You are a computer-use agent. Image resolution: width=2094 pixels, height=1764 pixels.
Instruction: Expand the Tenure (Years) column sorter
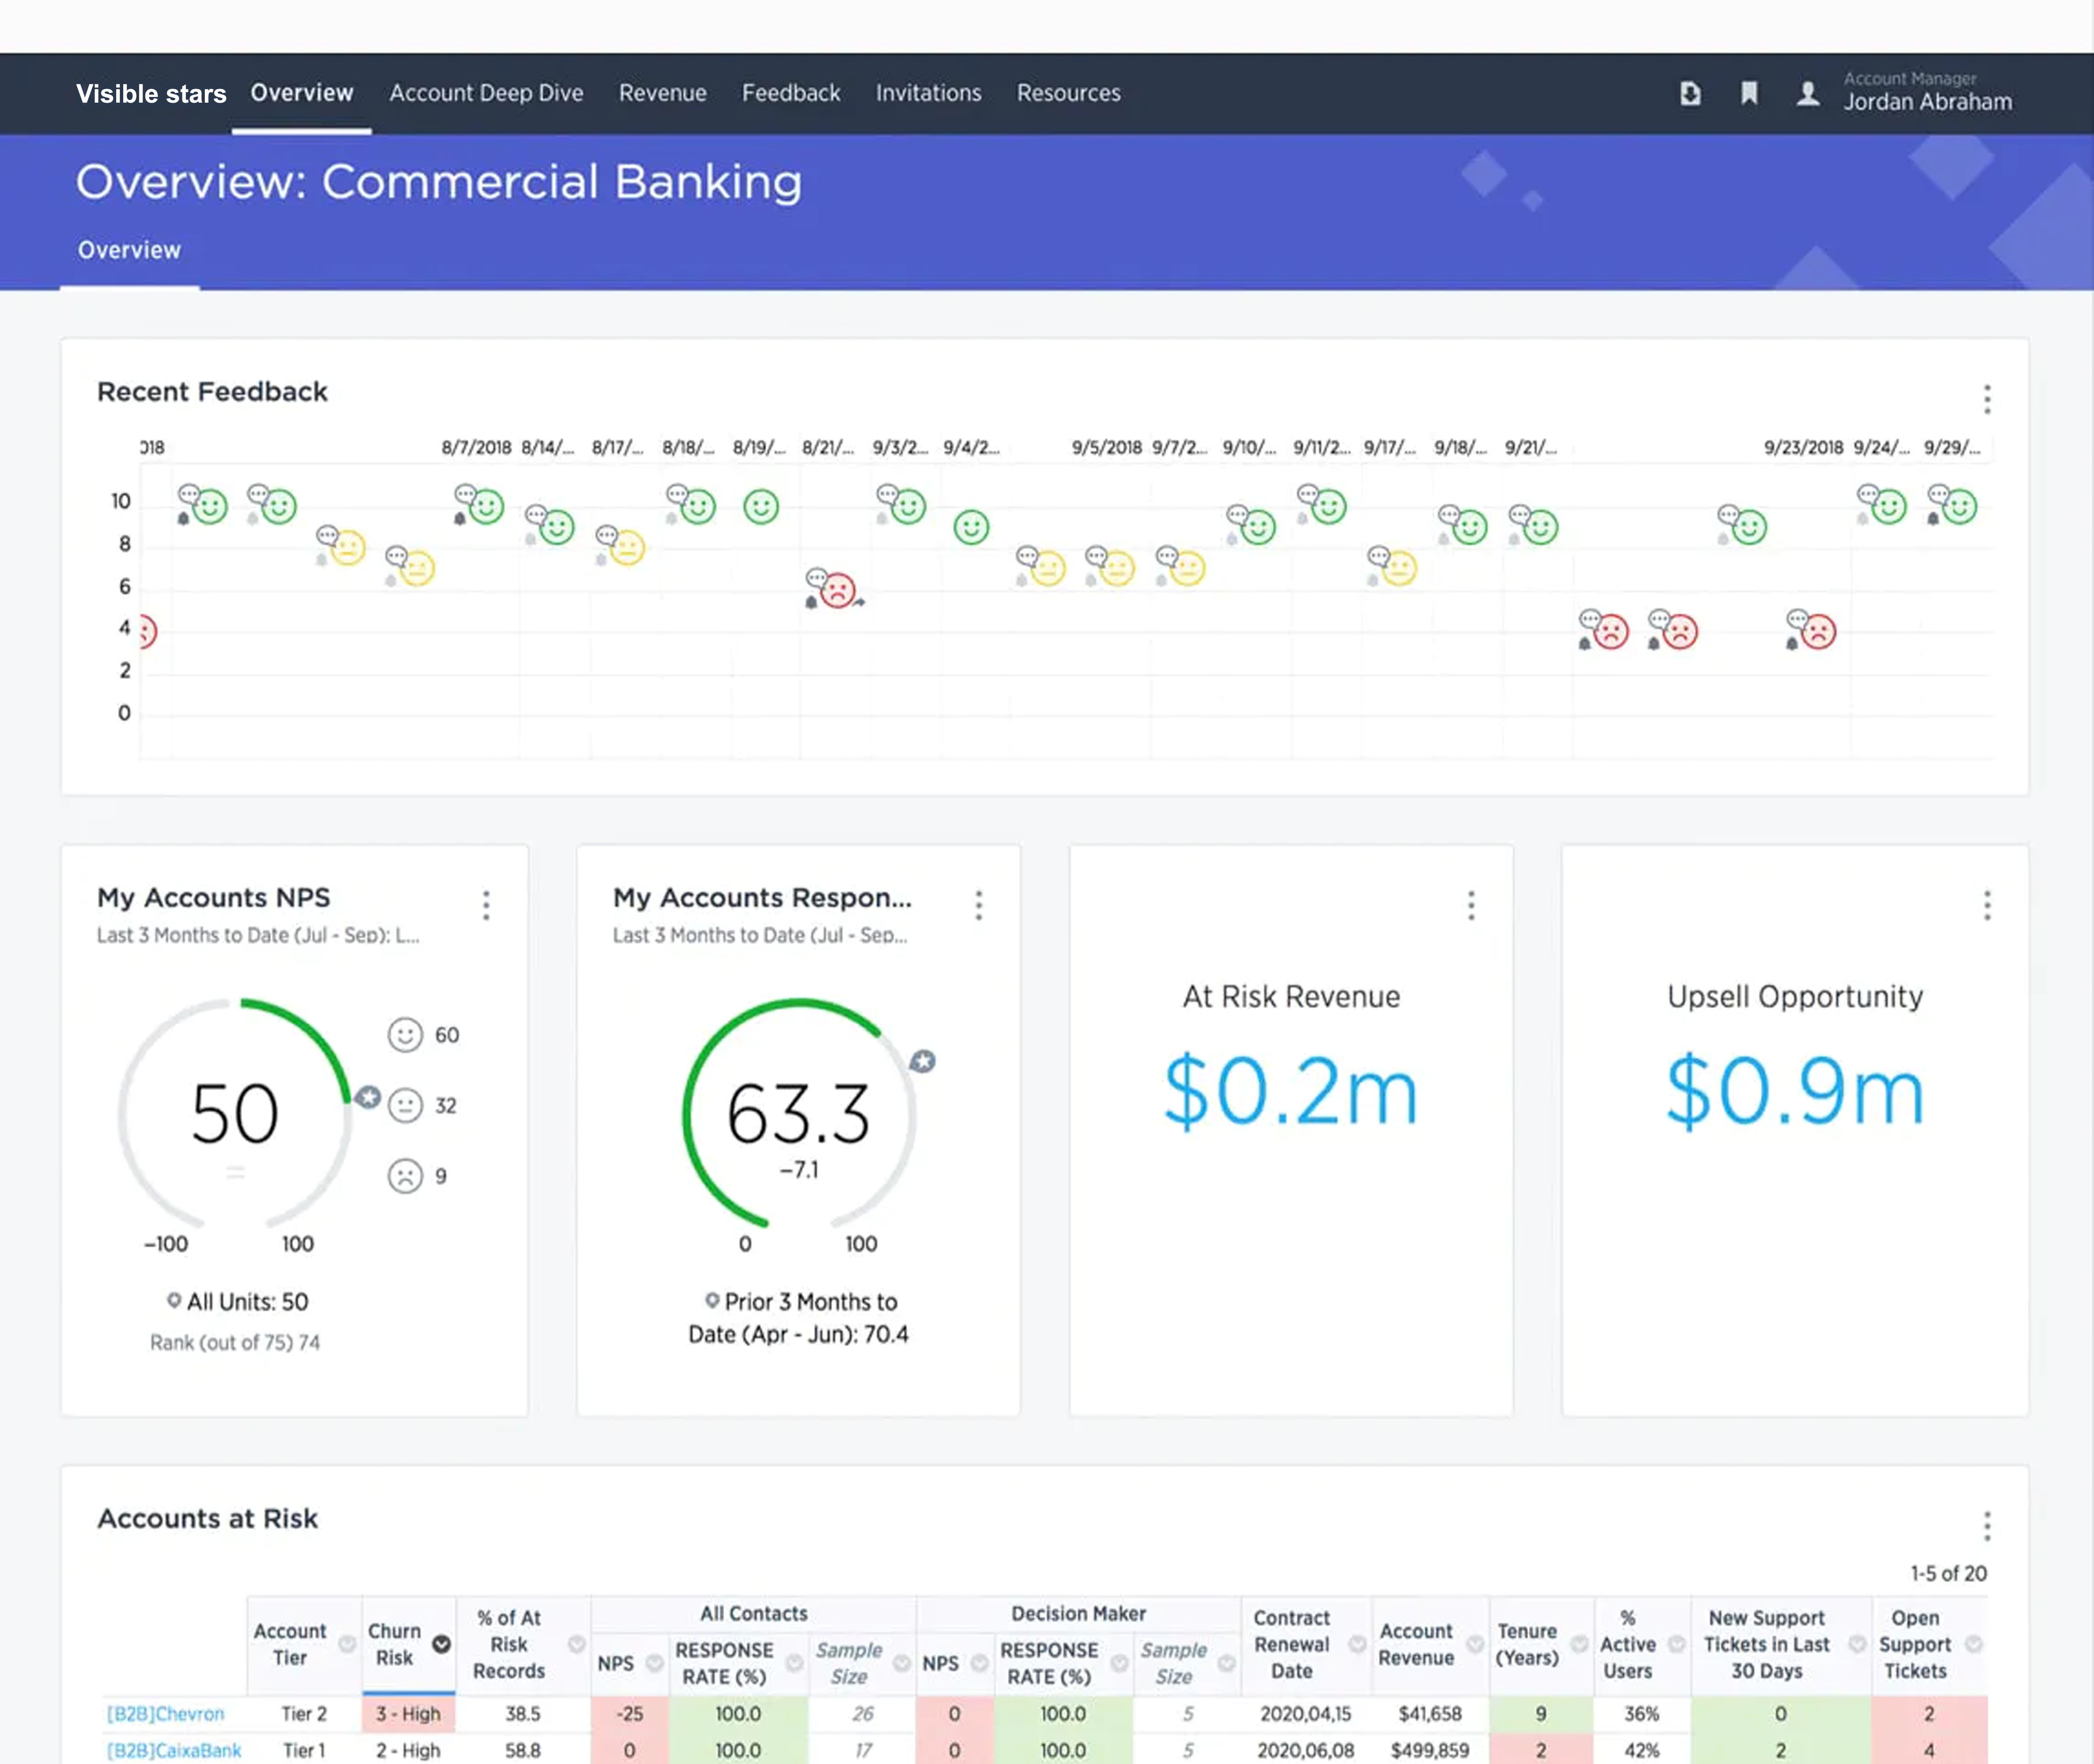tap(1579, 1644)
